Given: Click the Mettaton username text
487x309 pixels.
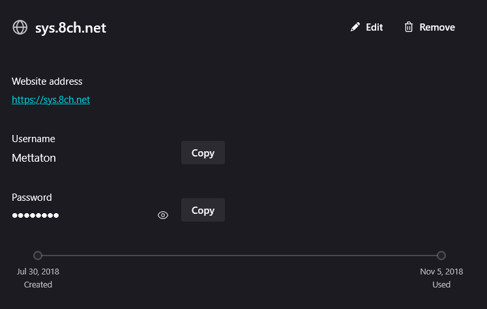Looking at the screenshot, I should (x=34, y=158).
